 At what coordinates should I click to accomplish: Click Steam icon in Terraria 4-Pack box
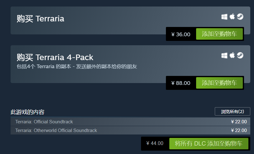240,55
